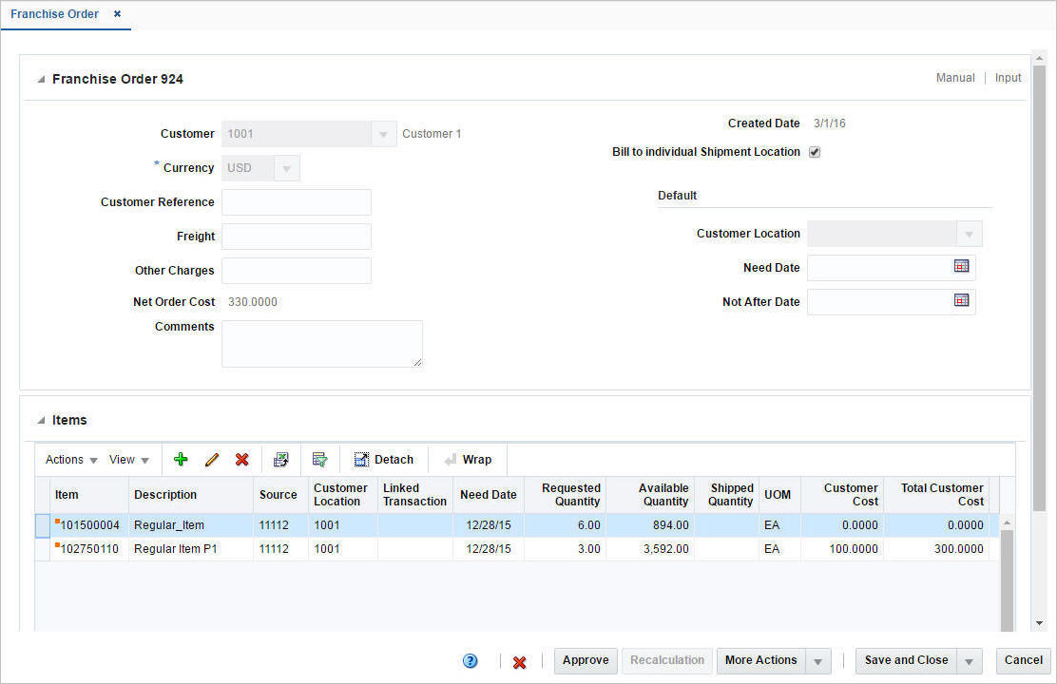Click the Detach toolbar button

384,460
